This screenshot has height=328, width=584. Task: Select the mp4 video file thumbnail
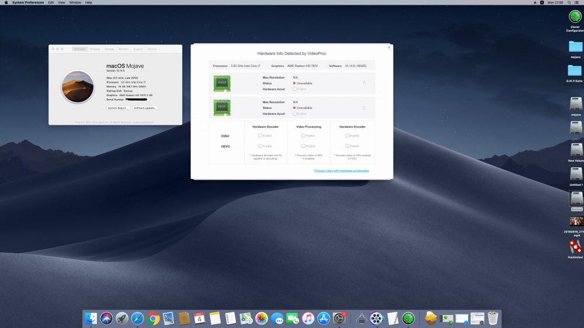(x=576, y=222)
